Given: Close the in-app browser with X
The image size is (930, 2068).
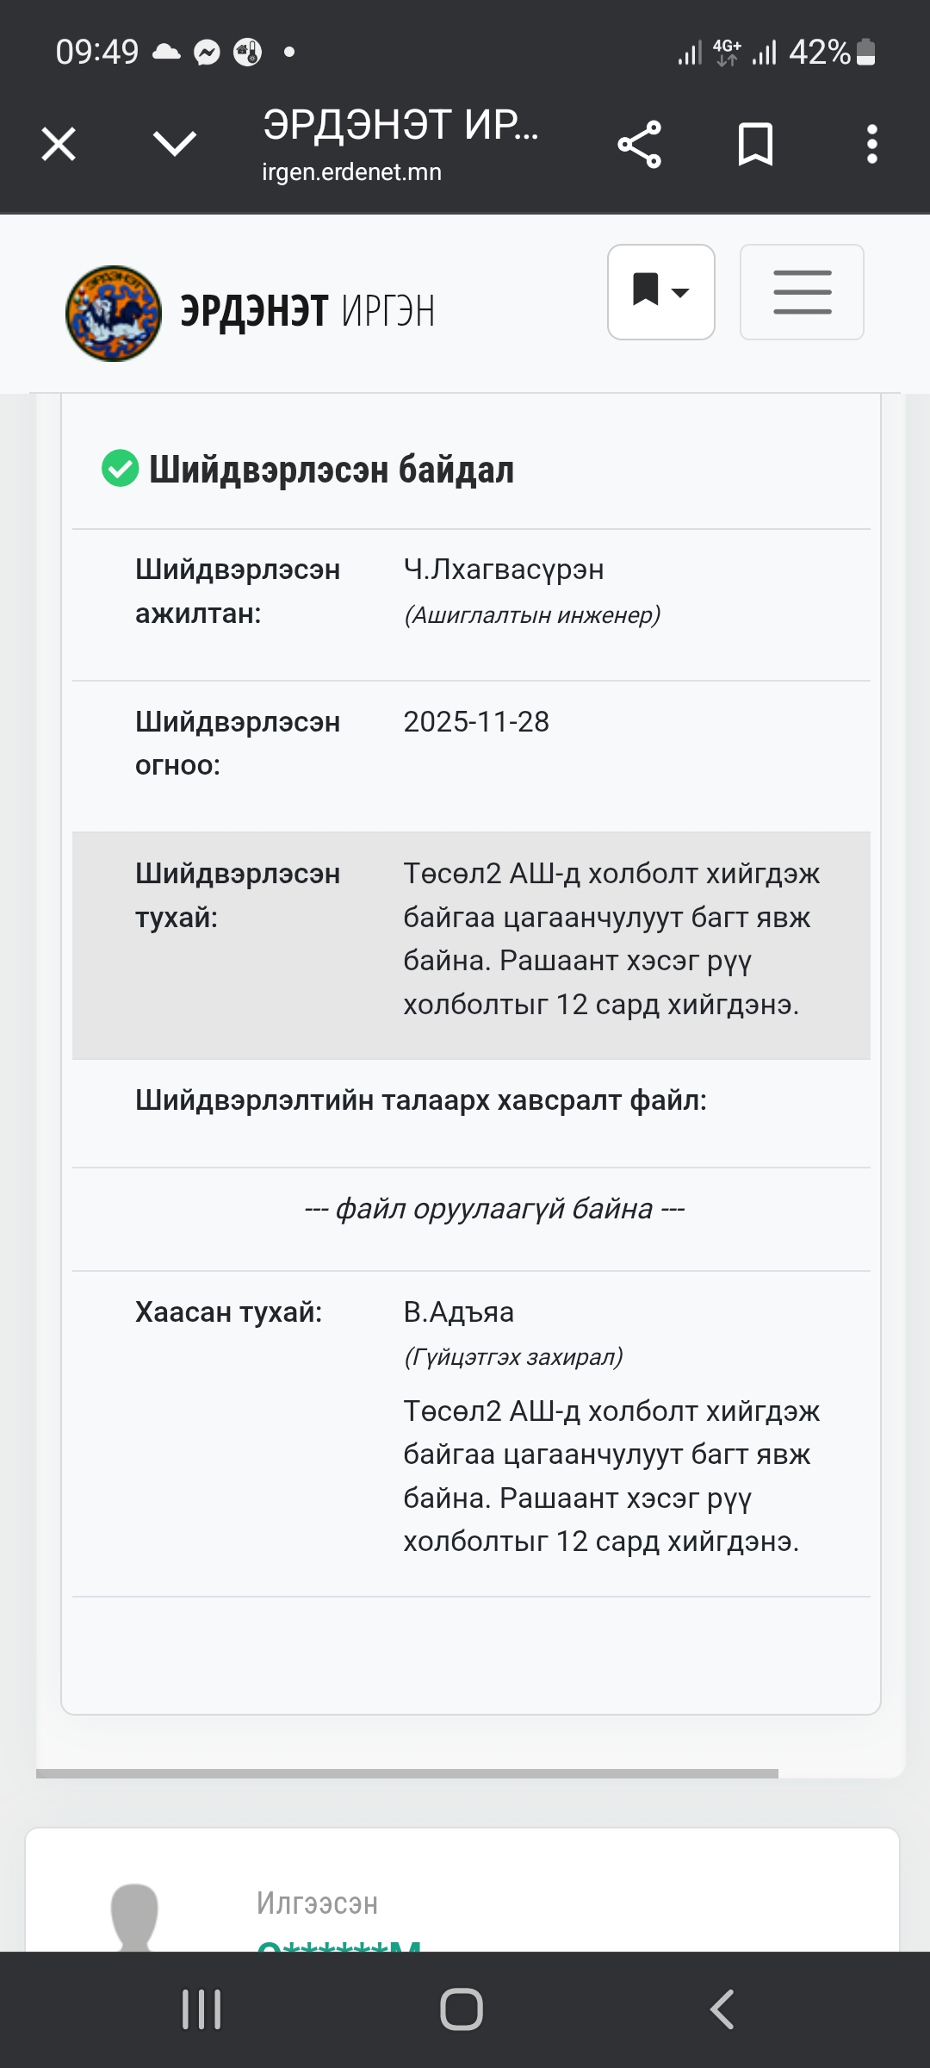Looking at the screenshot, I should click(59, 144).
